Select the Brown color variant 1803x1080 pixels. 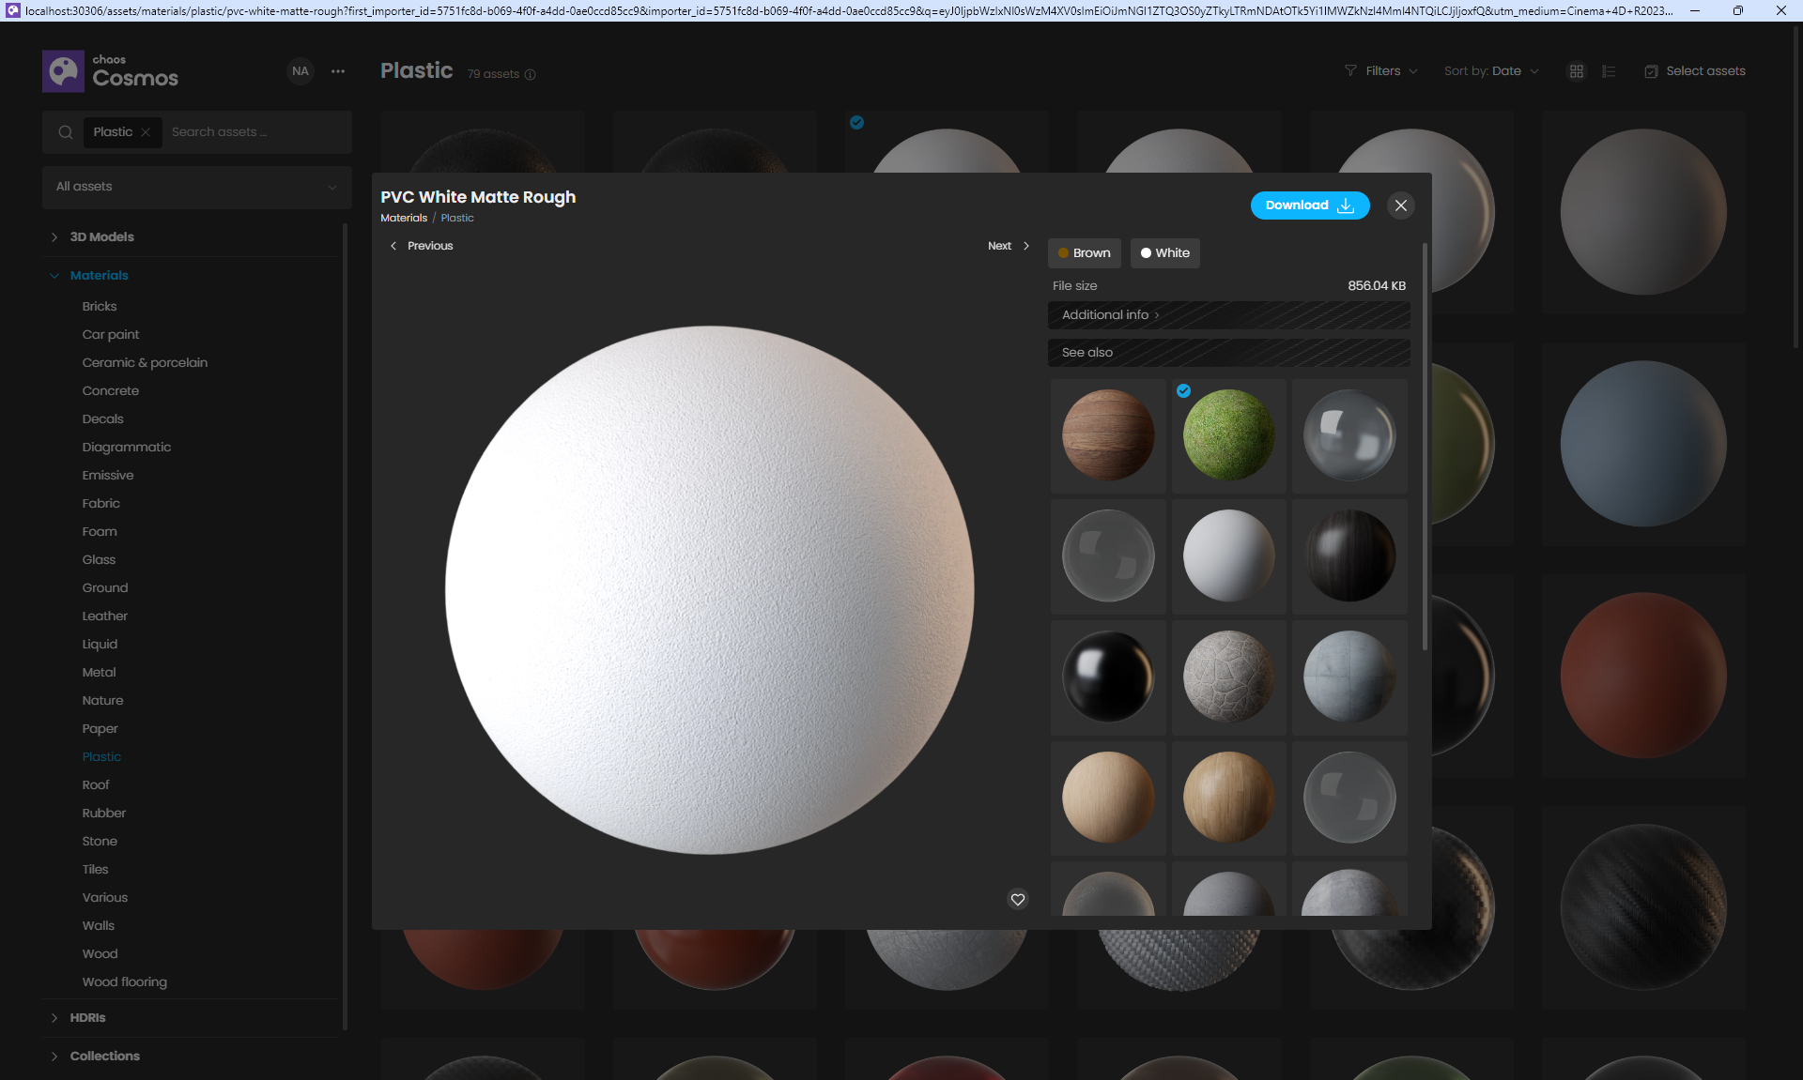pyautogui.click(x=1084, y=253)
